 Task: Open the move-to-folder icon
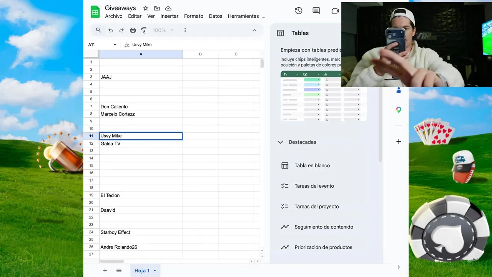157,8
